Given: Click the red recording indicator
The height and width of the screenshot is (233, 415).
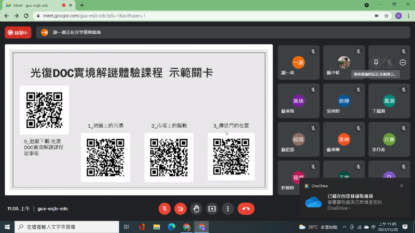Looking at the screenshot, I should click(18, 33).
